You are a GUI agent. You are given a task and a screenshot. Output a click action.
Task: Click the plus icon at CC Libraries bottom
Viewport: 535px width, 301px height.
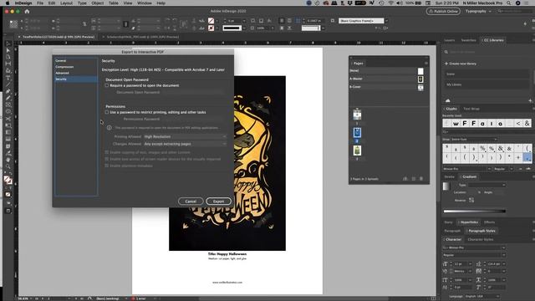pyautogui.click(x=530, y=100)
